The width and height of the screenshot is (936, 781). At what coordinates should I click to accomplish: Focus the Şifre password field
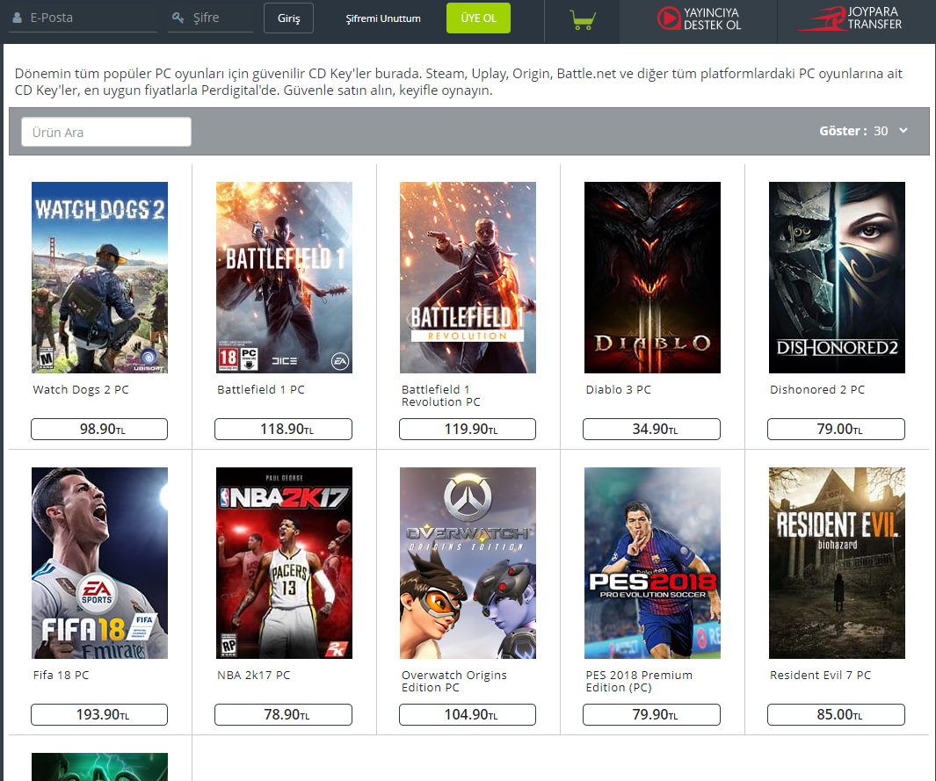[x=211, y=18]
